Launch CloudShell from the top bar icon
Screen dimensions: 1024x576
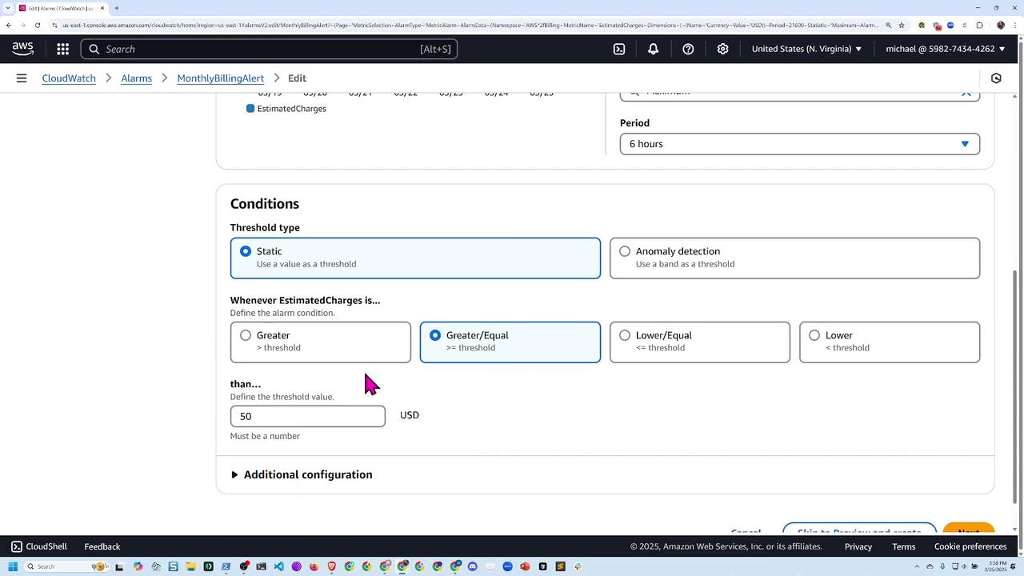[619, 49]
